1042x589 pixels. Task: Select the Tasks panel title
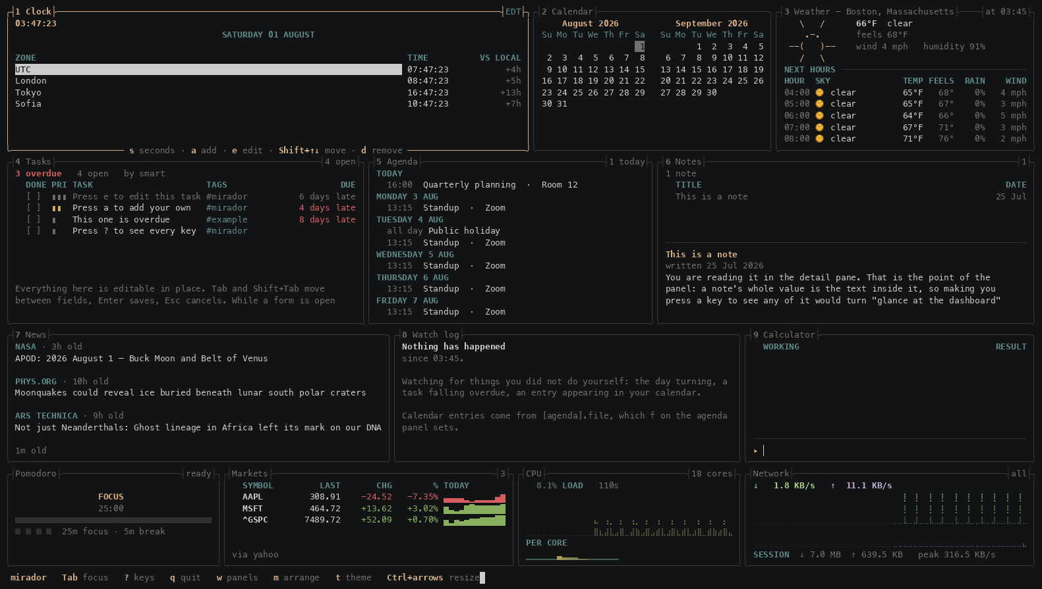point(33,162)
